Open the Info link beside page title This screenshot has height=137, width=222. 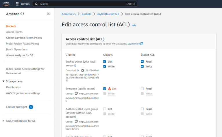click(x=134, y=25)
